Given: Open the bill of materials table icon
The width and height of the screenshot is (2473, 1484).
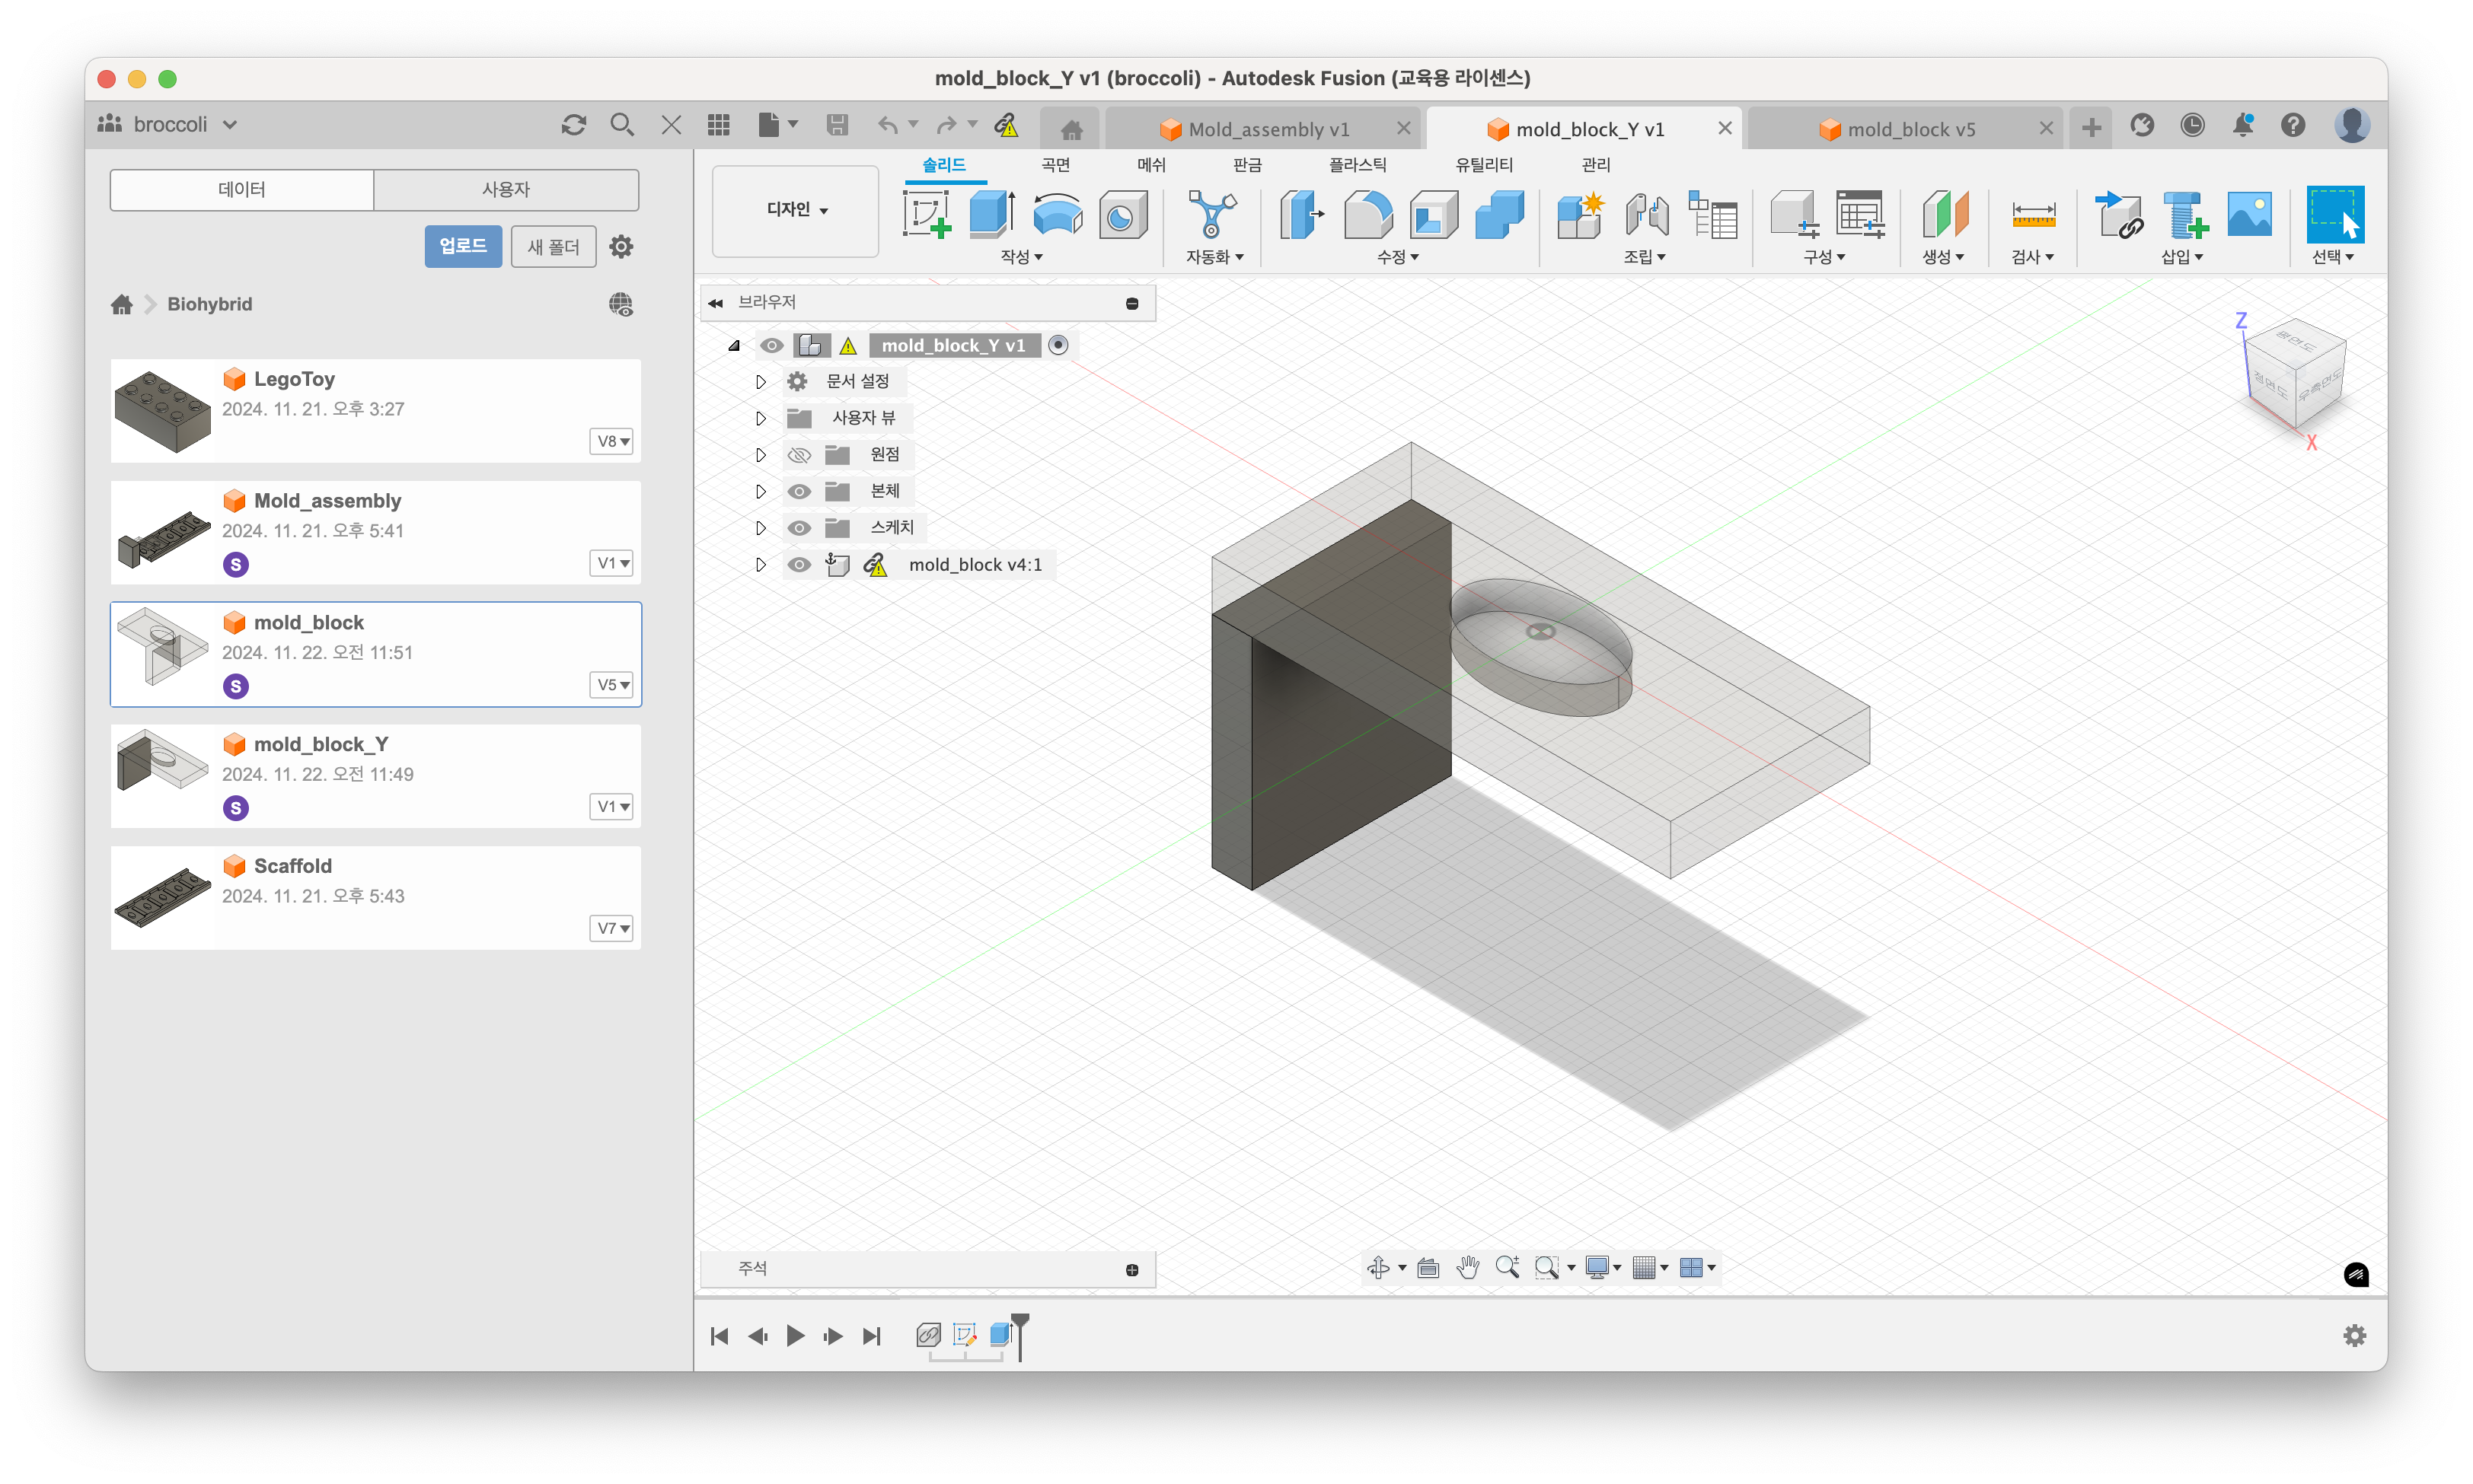Looking at the screenshot, I should pyautogui.click(x=1712, y=214).
